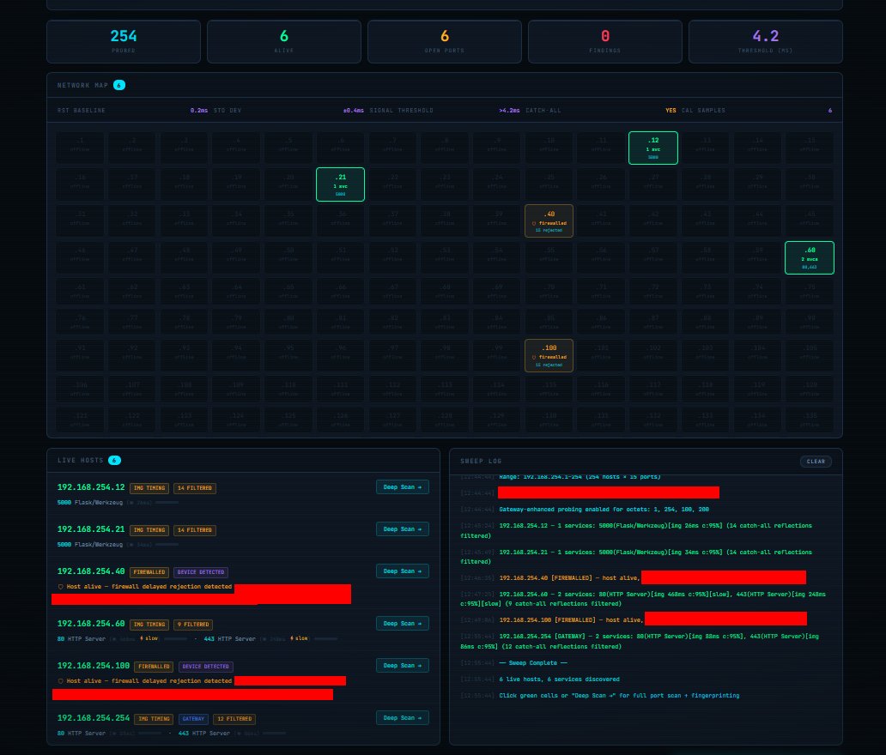The image size is (886, 755).
Task: Click log entry for 192.168.254.254 [GATEWAY]
Action: (640, 642)
